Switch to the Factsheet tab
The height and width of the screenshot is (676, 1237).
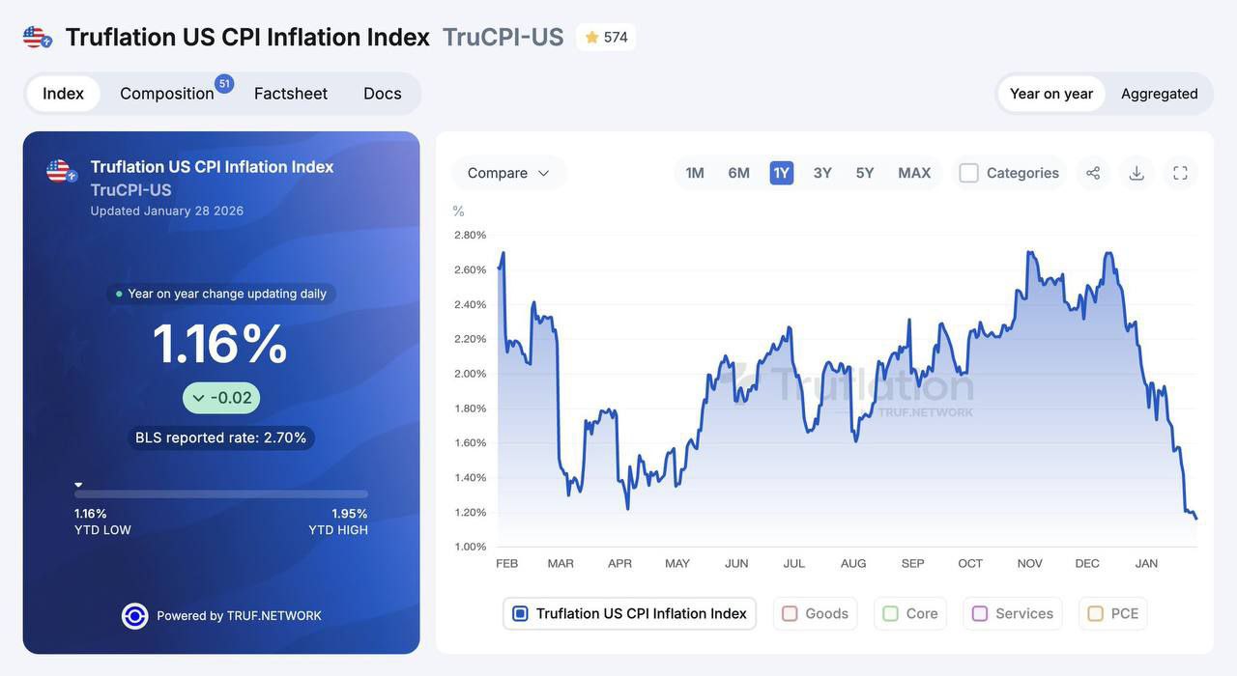pos(291,94)
